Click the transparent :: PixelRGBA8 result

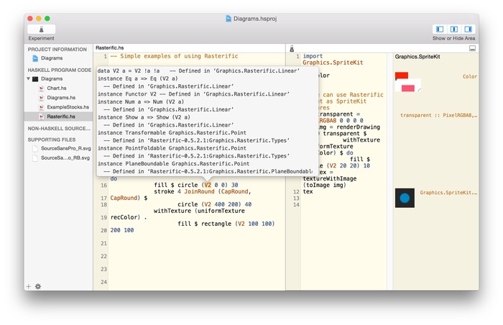pyautogui.click(x=438, y=115)
